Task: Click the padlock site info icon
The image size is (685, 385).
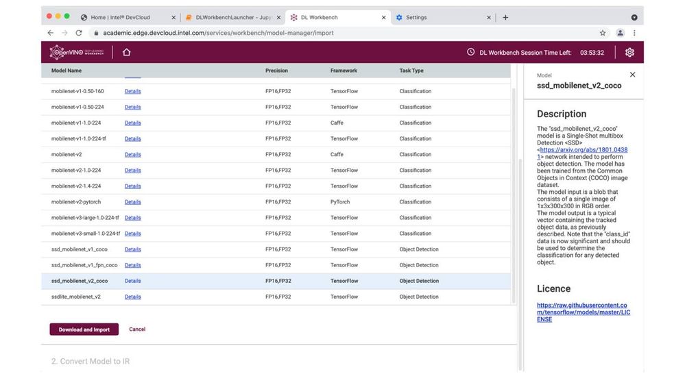Action: pyautogui.click(x=96, y=33)
